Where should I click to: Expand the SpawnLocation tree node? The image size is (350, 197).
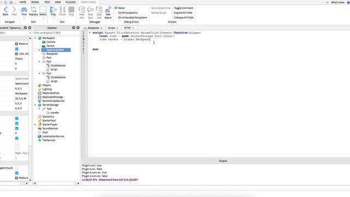coord(39,50)
